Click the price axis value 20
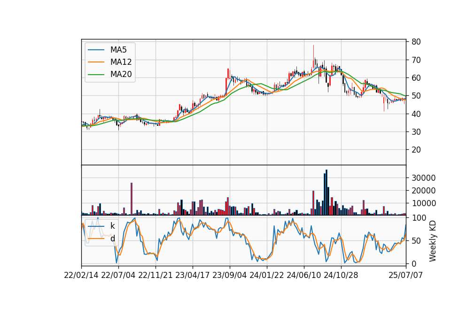Screen dimensions: 451x324 416,150
